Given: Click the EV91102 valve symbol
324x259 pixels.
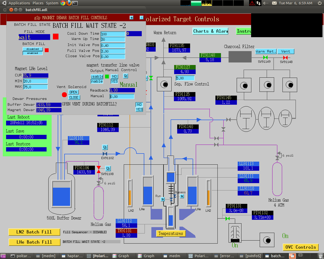Looking at the screenshot, I should click(105, 154).
